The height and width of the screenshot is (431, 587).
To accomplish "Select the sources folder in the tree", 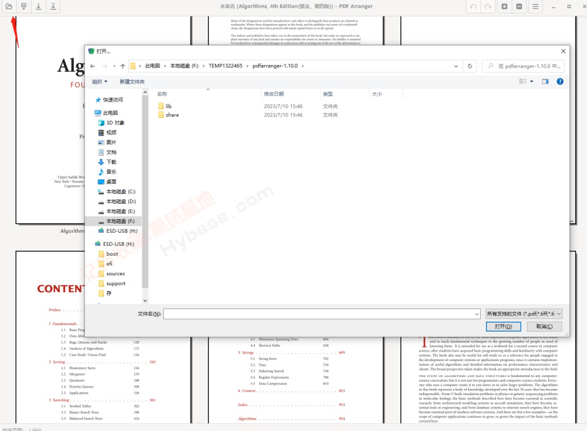I will click(x=111, y=274).
